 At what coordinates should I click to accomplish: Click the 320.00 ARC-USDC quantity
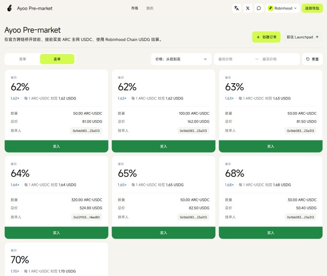point(87,200)
